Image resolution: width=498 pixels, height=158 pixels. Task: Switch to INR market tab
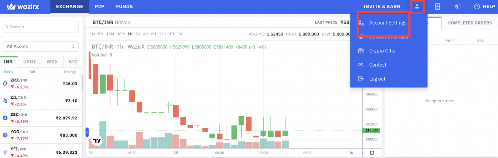click(8, 62)
